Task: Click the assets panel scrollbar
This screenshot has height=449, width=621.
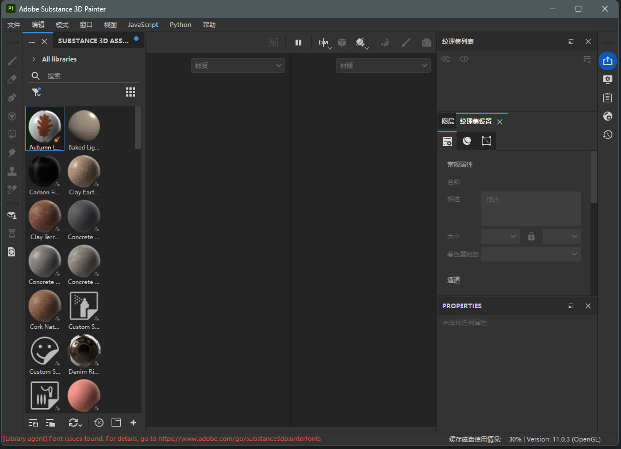Action: tap(138, 128)
